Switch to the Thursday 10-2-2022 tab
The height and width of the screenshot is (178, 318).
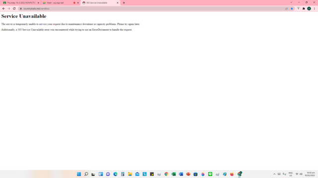(21, 3)
